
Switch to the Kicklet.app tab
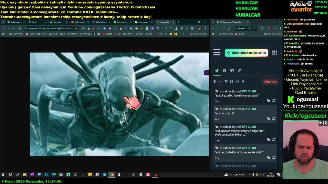[x=16, y=22]
